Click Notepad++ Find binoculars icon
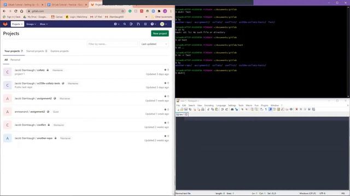 tap(232, 109)
